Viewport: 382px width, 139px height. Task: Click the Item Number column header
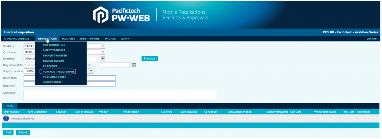tap(12, 112)
